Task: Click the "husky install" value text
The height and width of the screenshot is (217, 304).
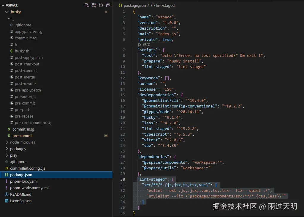Action: 184,61
